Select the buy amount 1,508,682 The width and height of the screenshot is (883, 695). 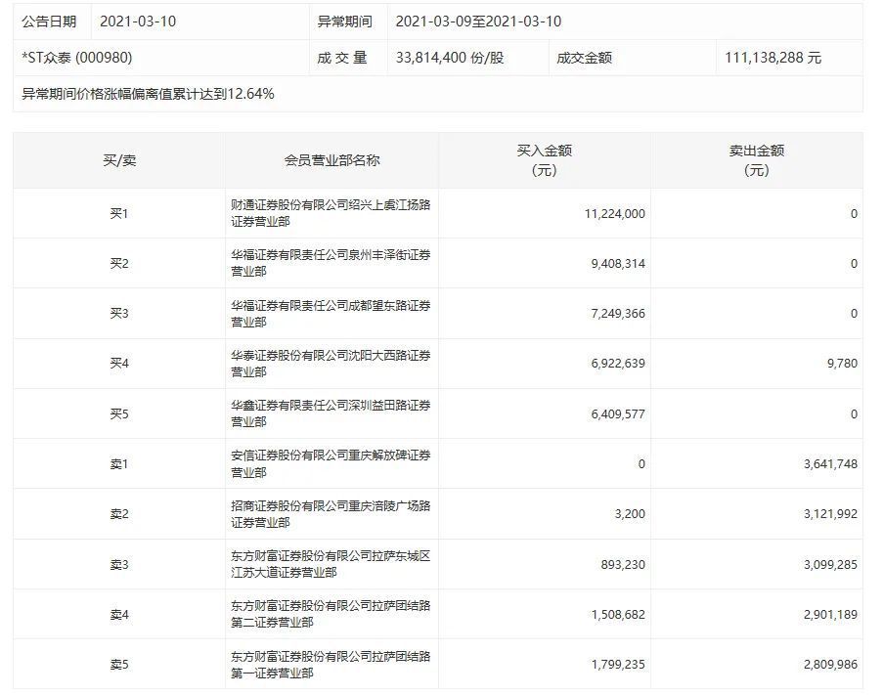pos(618,615)
